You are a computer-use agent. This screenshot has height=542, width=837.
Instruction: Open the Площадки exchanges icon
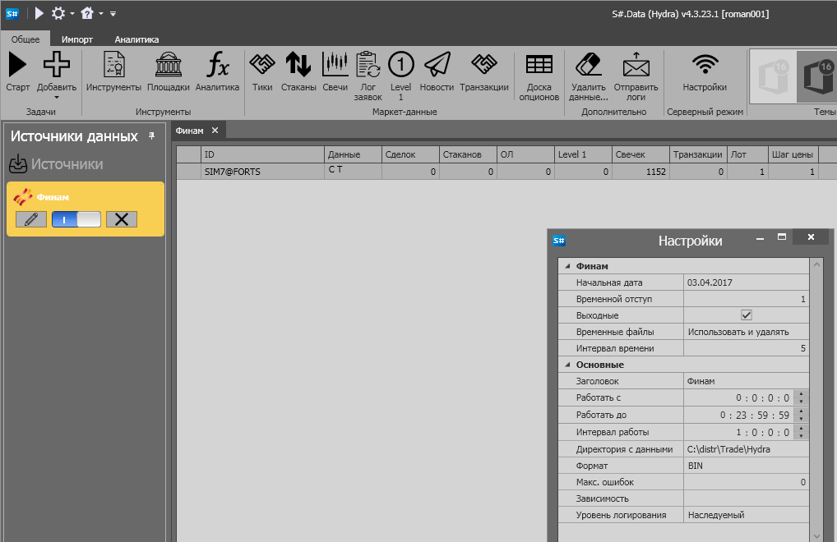click(169, 65)
